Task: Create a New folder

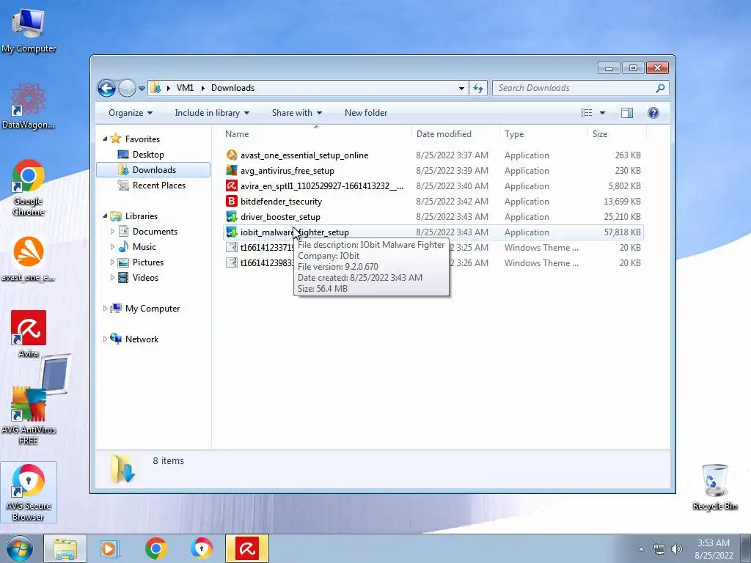Action: point(366,113)
